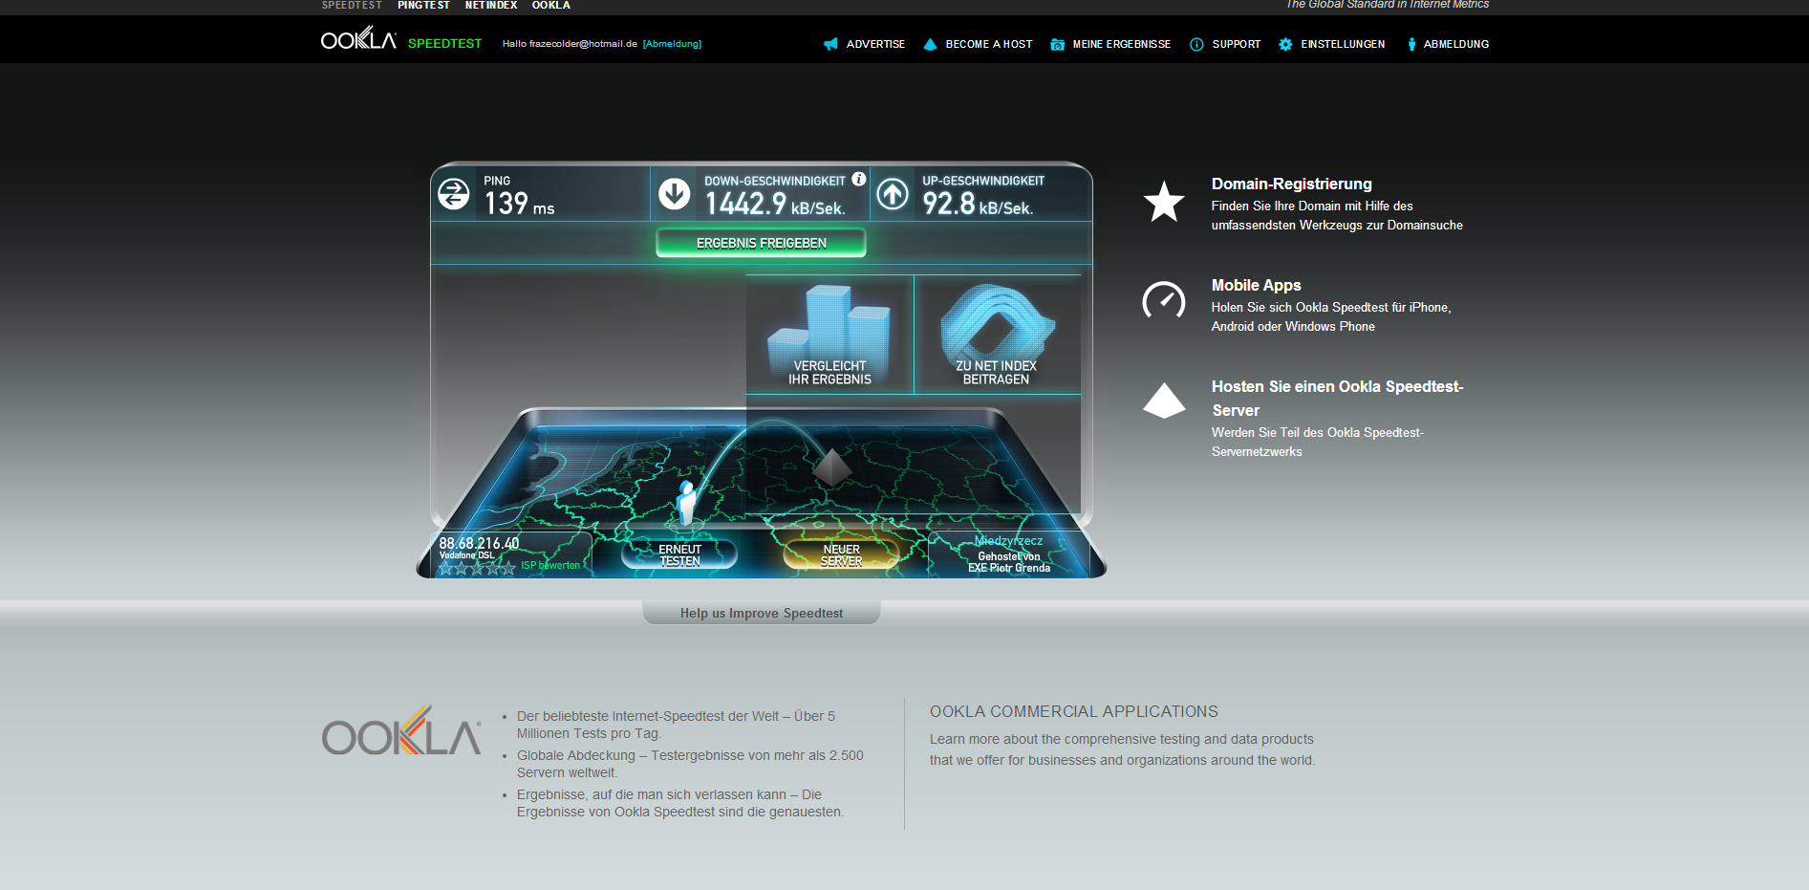Click the Meine Ergebnisse camera icon
This screenshot has width=1809, height=890.
click(1057, 44)
